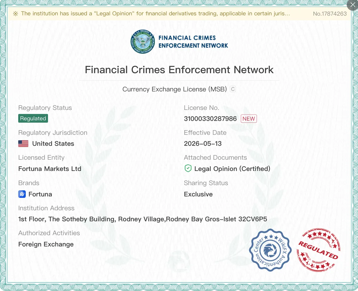Click the Authorized Activities label
Screen dimensions: 358x291
point(49,233)
